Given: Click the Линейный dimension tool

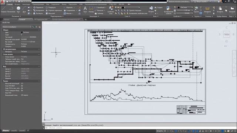Looking at the screenshot, I should tap(100, 7).
